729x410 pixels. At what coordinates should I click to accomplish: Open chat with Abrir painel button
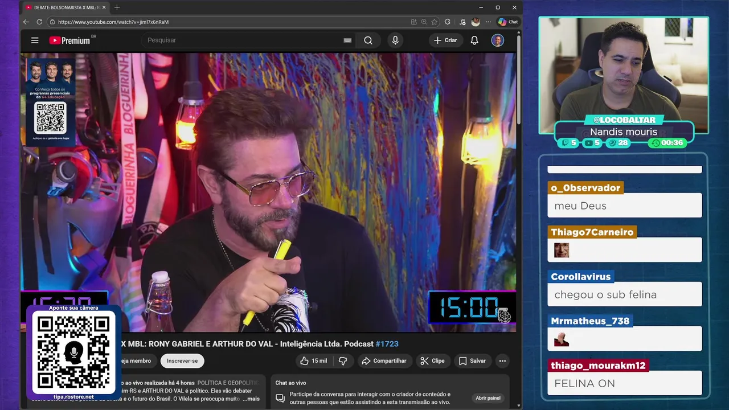point(488,398)
